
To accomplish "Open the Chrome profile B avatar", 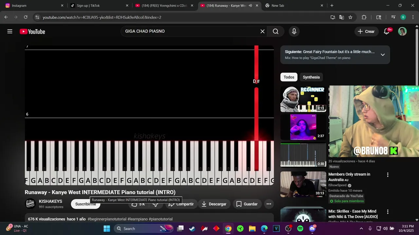I will pyautogui.click(x=403, y=17).
